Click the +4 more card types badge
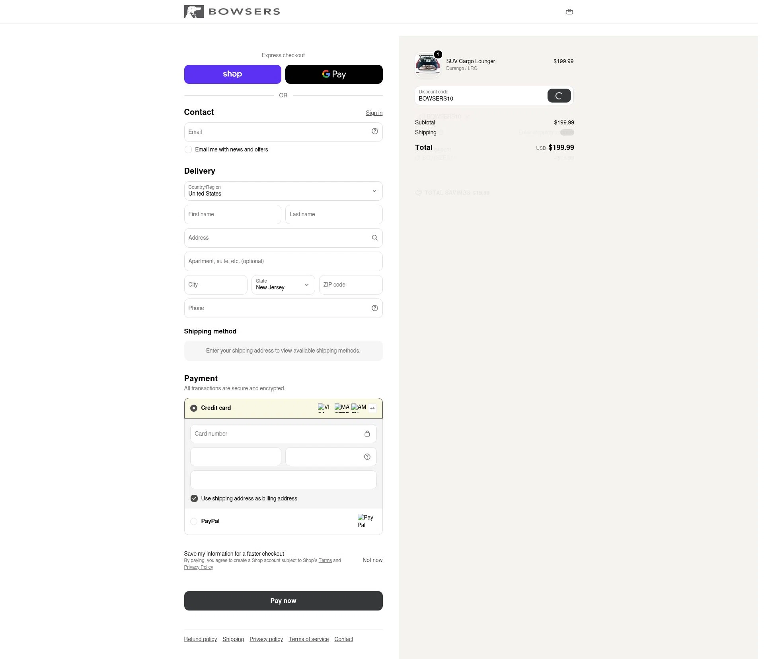The height and width of the screenshot is (659, 764). [x=372, y=408]
